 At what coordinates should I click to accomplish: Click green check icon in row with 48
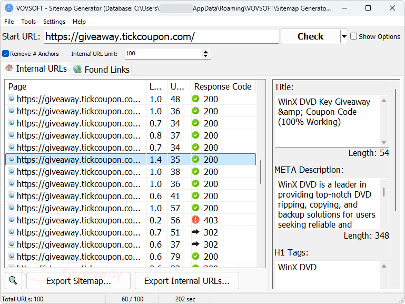point(195,99)
